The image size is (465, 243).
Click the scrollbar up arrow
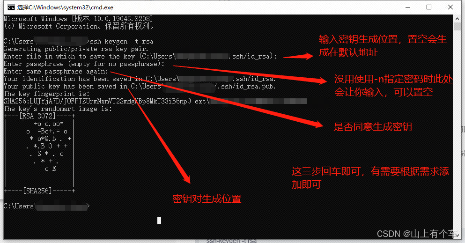(x=457, y=18)
